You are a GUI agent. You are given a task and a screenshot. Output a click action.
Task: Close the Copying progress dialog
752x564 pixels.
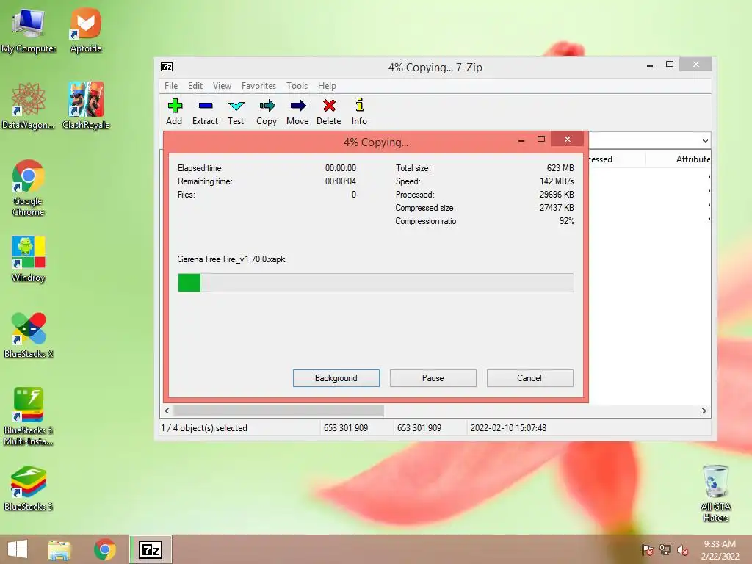568,139
